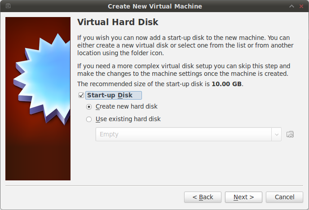The image size is (309, 210).
Task: Uncheck the Start-up Disk checkbox
Action: 81,95
